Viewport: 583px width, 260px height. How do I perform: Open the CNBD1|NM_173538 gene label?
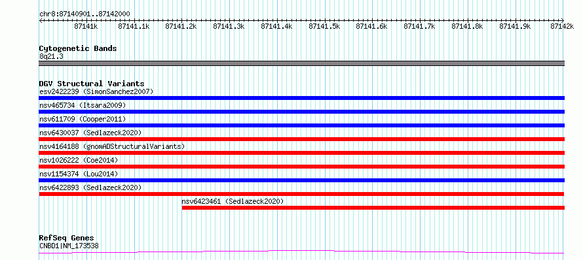[x=69, y=246]
